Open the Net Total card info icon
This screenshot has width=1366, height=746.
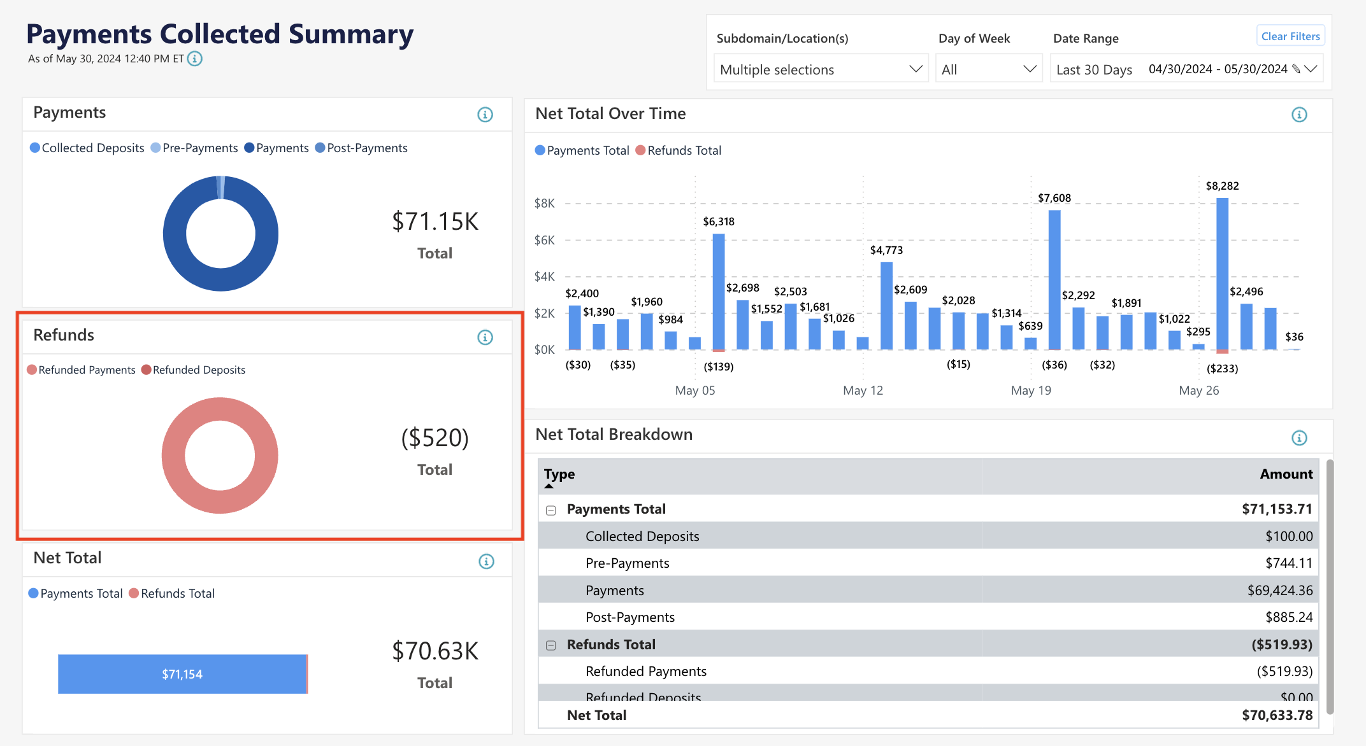pyautogui.click(x=485, y=561)
